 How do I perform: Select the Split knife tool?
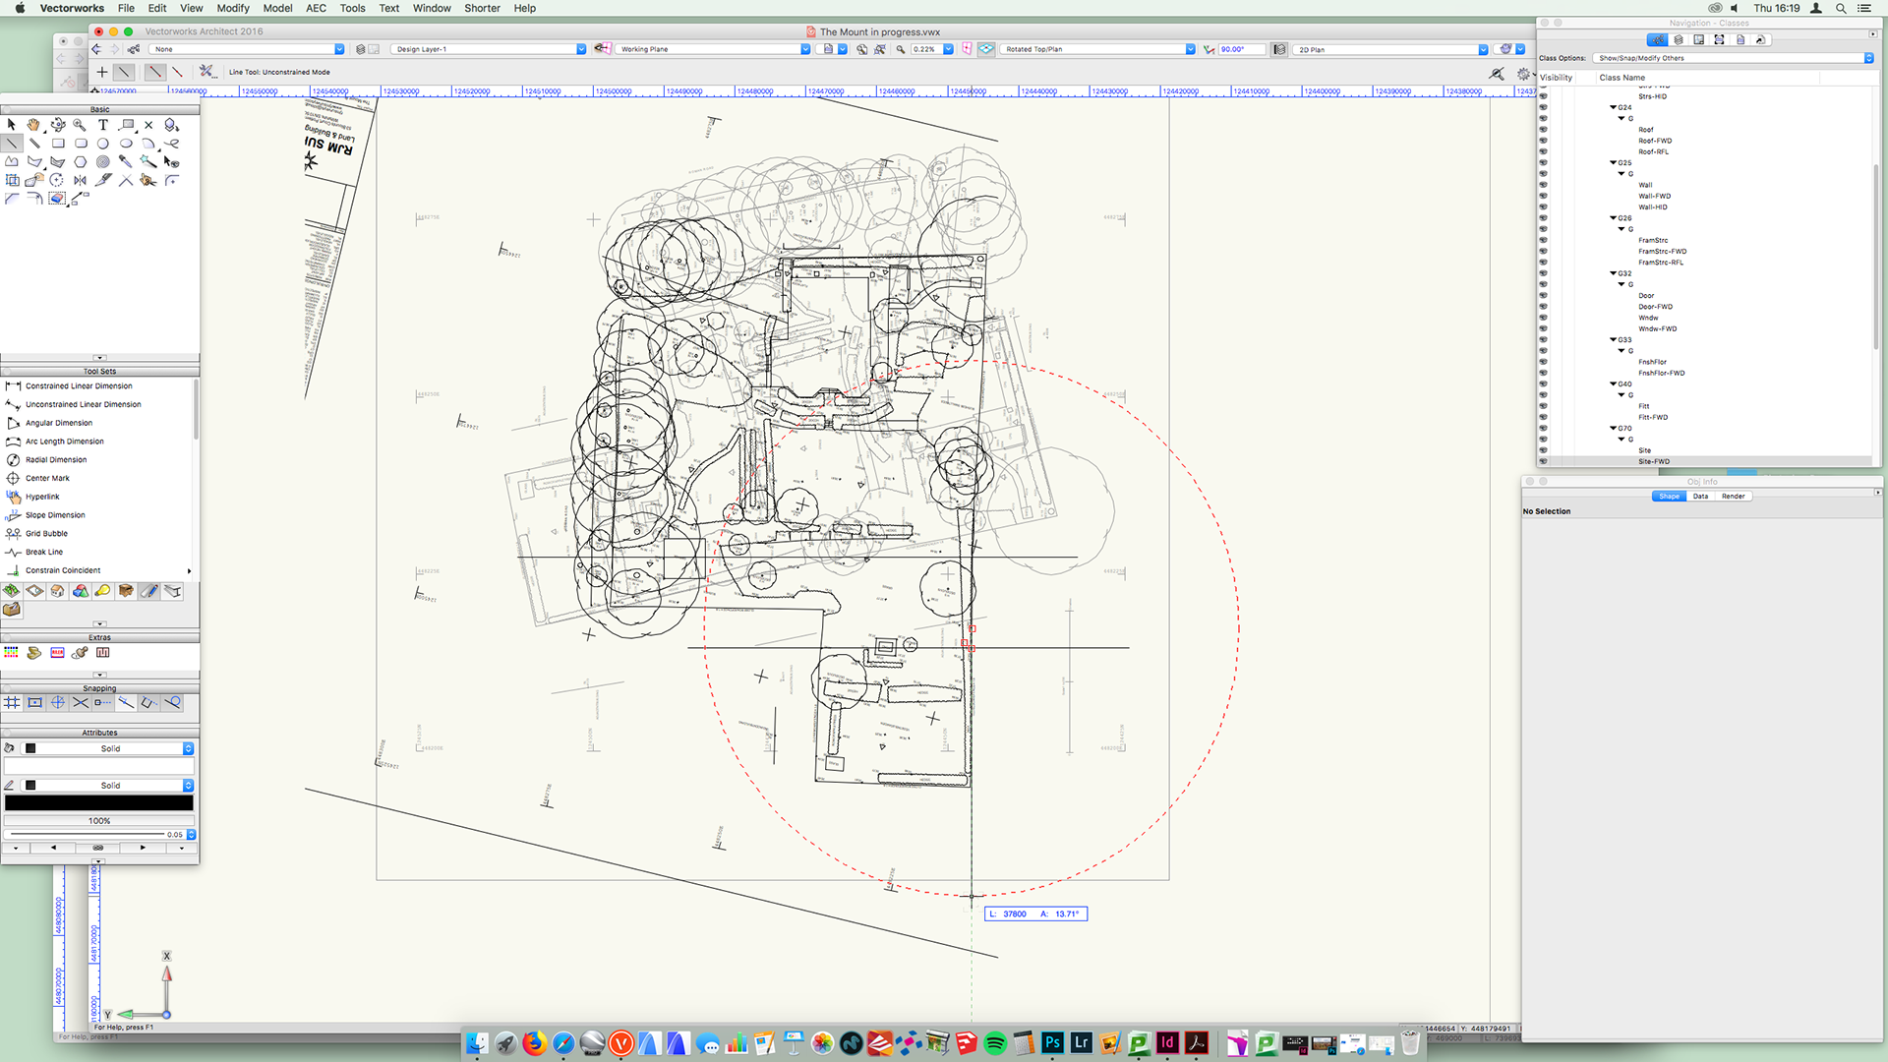click(x=103, y=181)
